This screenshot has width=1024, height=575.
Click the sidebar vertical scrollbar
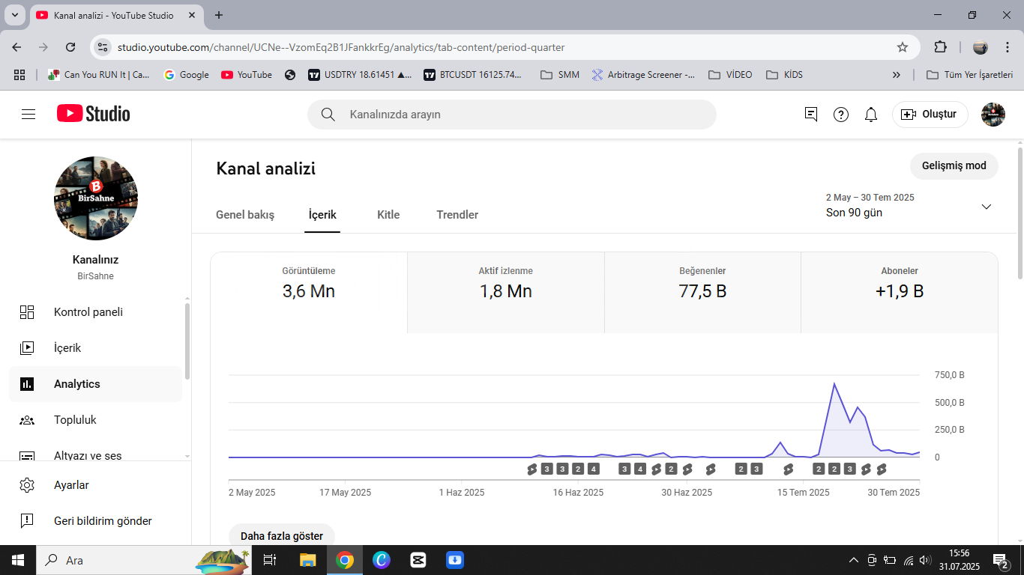[x=187, y=341]
